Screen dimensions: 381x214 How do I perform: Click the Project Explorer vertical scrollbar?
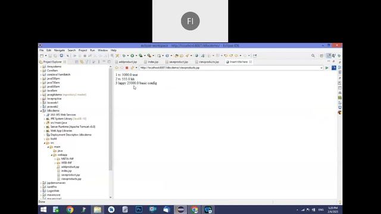pos(111,119)
